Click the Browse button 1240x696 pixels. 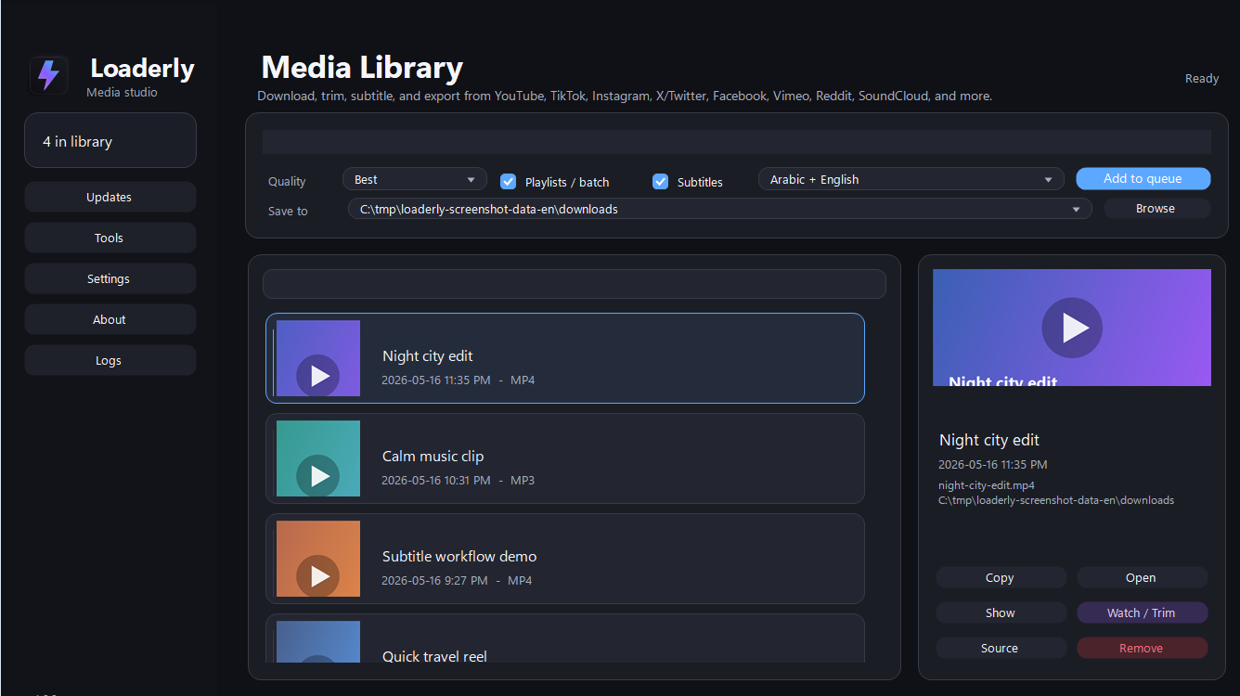click(x=1156, y=208)
